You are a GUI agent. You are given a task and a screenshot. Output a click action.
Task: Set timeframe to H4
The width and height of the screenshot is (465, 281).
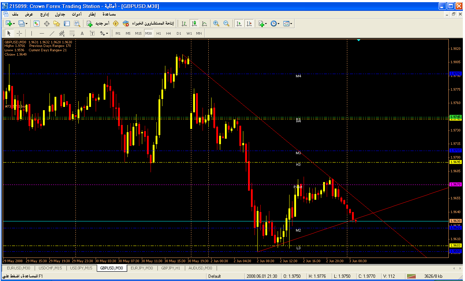pyautogui.click(x=169, y=33)
